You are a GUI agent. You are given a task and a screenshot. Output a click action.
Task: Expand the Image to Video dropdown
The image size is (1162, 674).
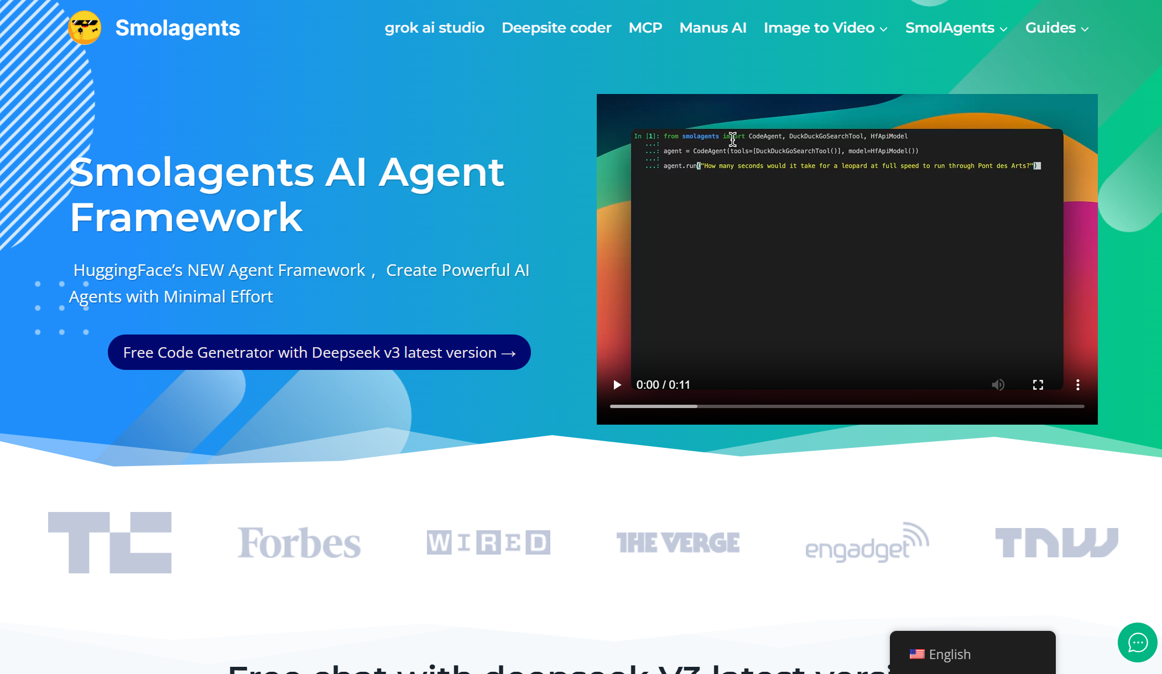(x=825, y=28)
